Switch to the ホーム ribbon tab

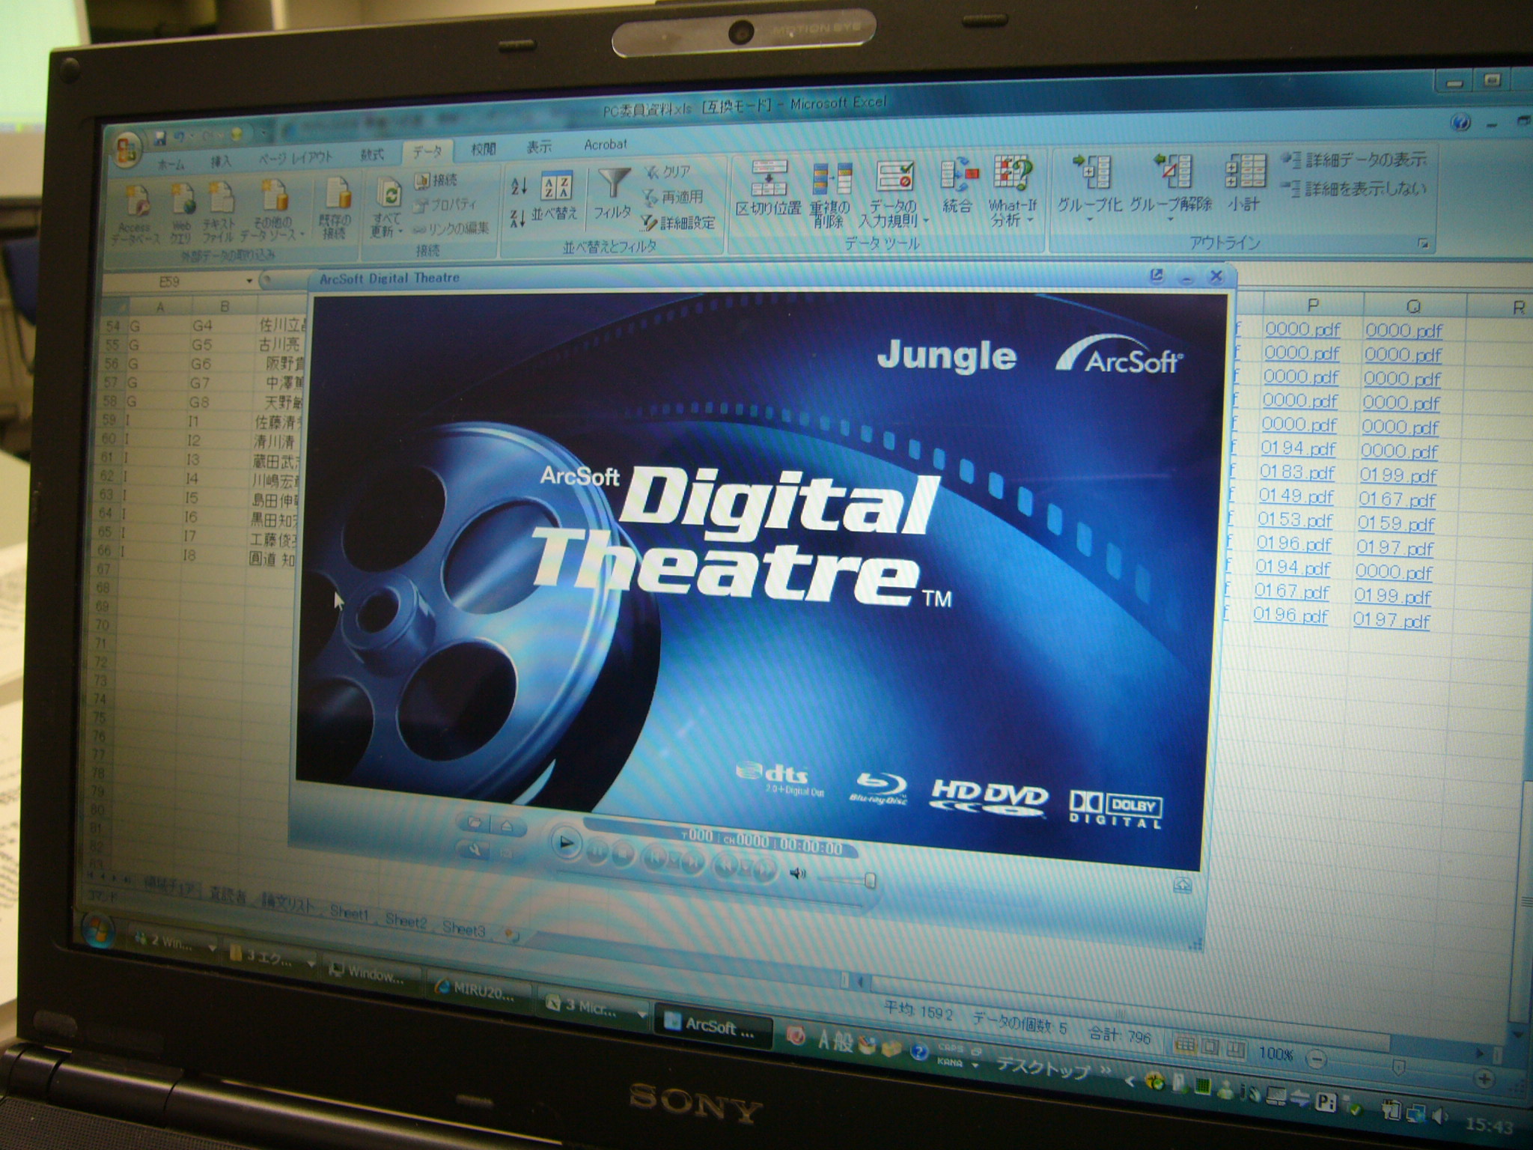click(x=171, y=164)
